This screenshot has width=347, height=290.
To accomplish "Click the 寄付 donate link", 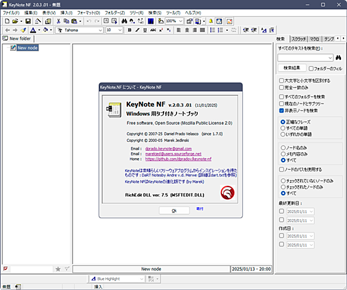I will [200, 208].
